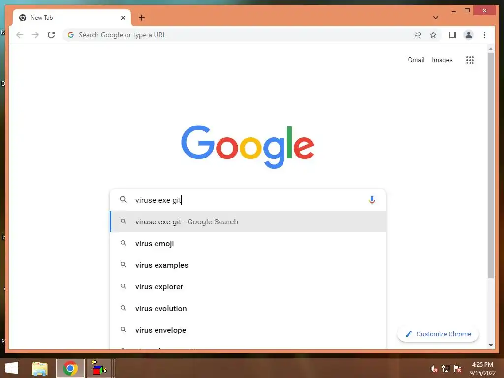Open the Google apps grid
The height and width of the screenshot is (378, 504).
[470, 60]
